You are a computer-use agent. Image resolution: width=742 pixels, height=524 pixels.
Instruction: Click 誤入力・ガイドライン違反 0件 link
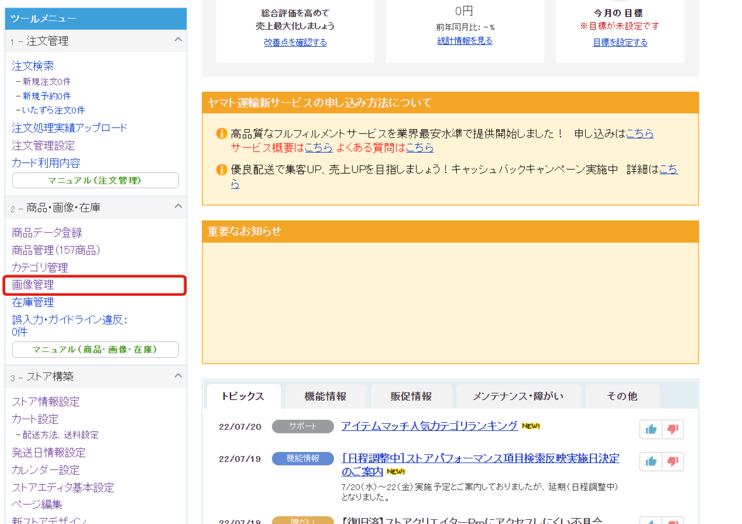69,325
